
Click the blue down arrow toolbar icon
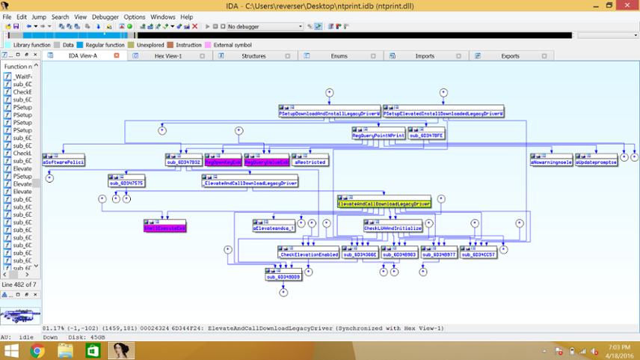tap(99, 26)
